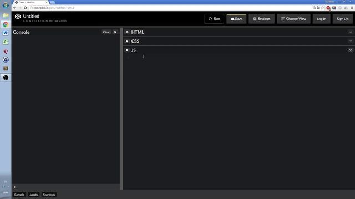Click the browser back arrow
This screenshot has height=199, width=355.
(x=15, y=8)
